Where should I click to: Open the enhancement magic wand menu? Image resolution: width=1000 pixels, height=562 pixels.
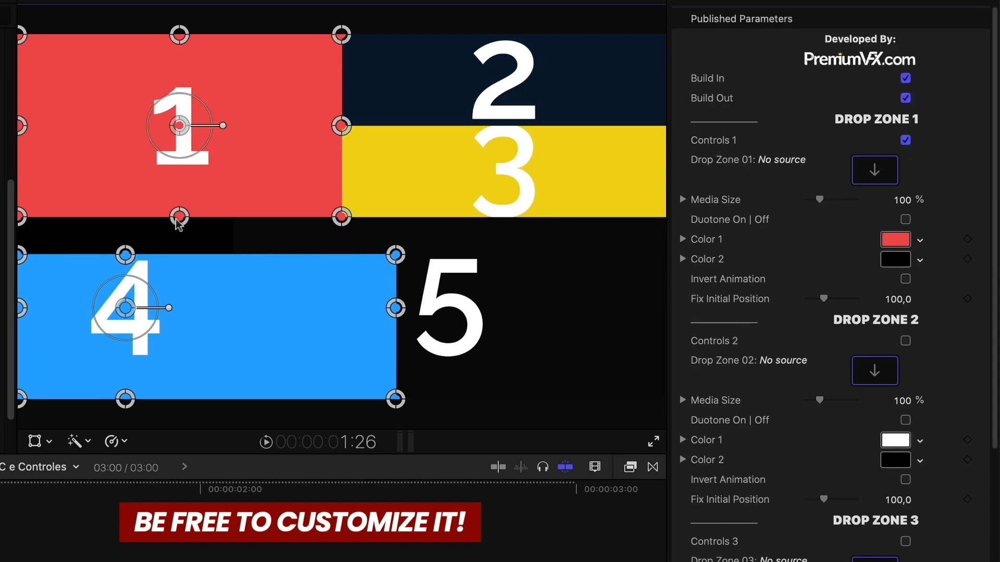coord(79,441)
